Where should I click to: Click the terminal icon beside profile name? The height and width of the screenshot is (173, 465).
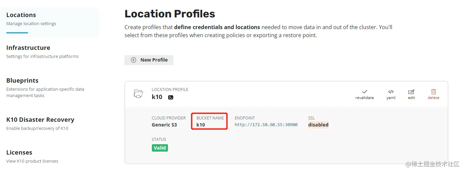point(171,97)
